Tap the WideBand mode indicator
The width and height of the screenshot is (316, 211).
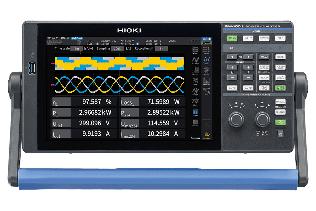pos(77,38)
